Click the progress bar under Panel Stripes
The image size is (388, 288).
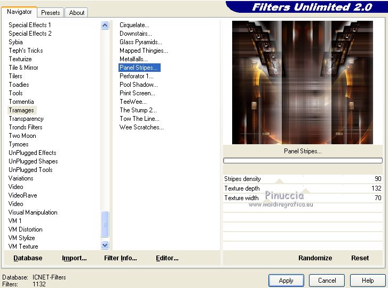point(303,161)
